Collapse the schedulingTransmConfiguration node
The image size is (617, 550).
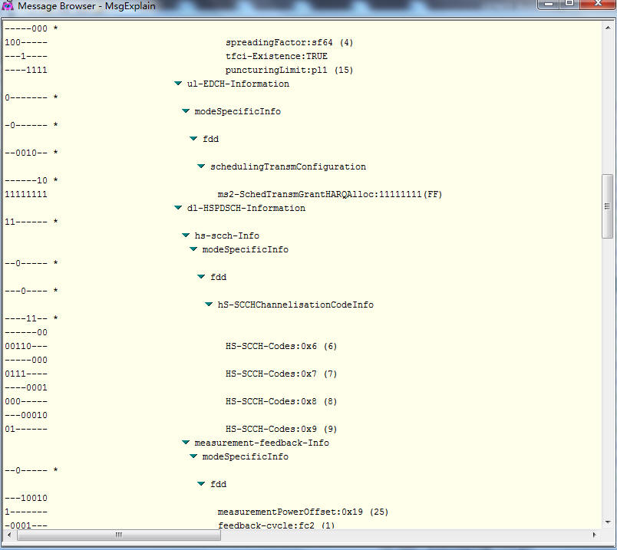tap(201, 166)
